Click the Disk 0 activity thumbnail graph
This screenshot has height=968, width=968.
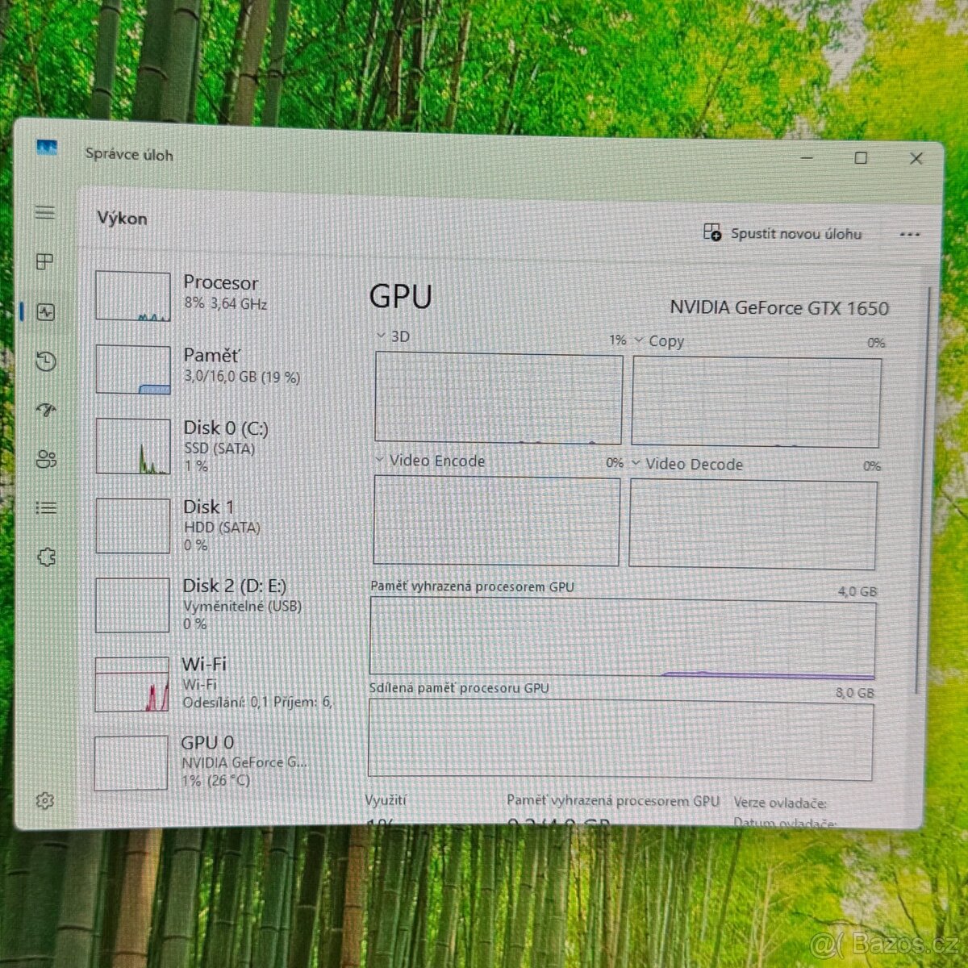pos(133,446)
